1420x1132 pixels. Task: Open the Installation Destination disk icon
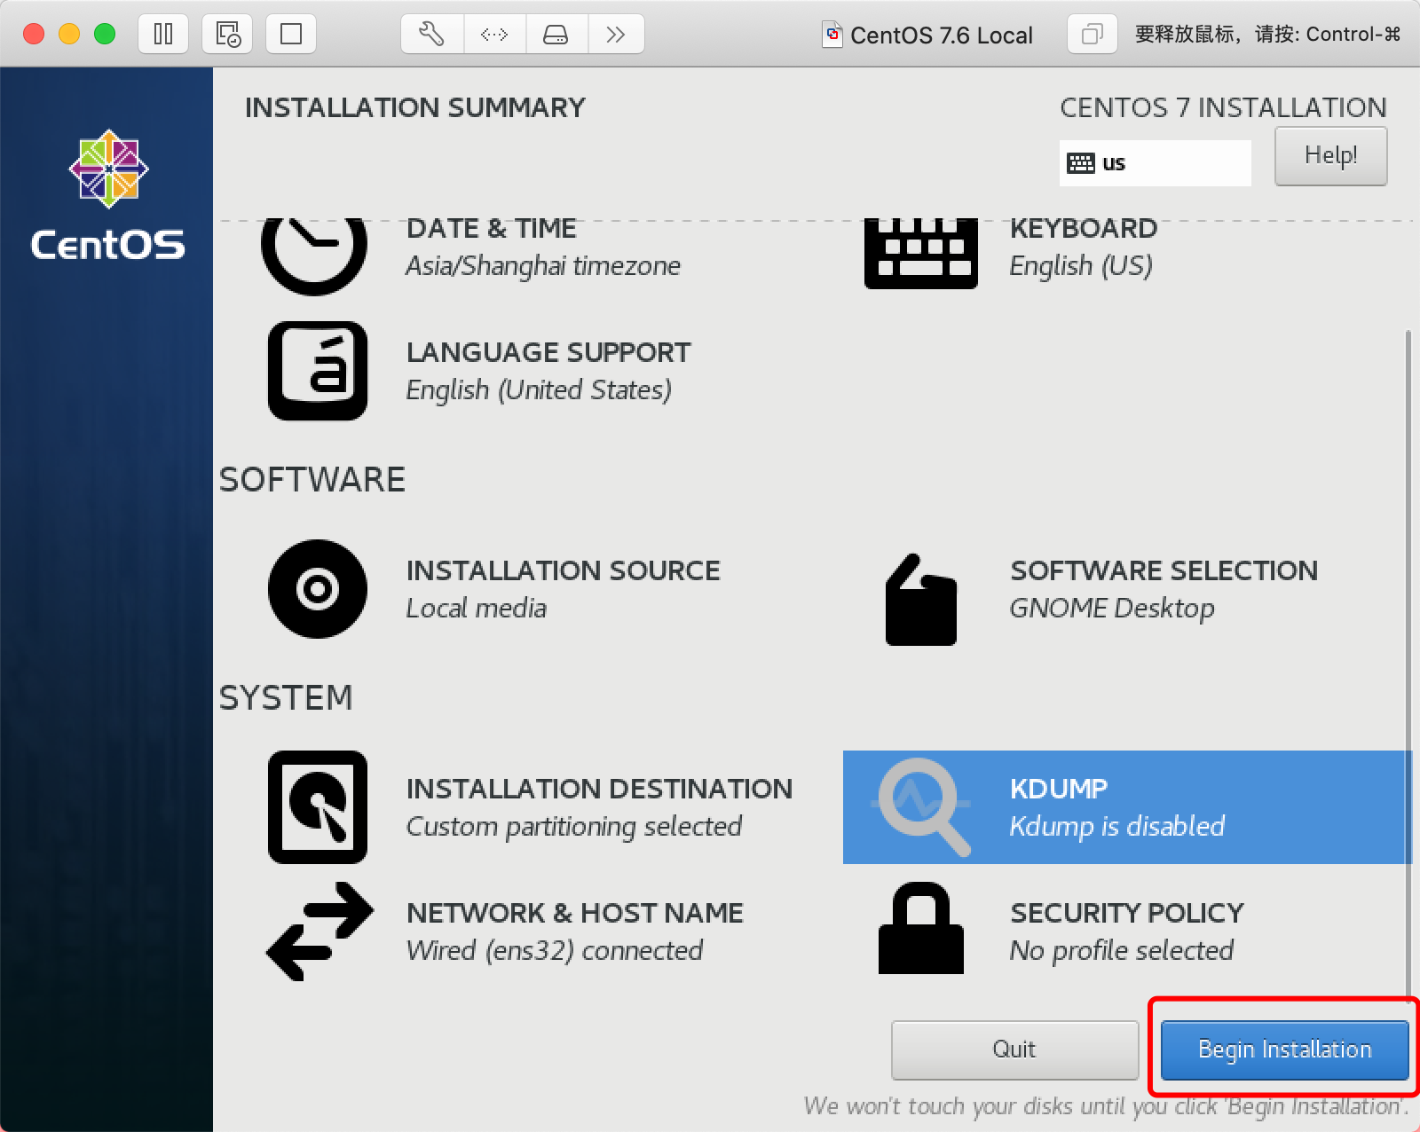318,807
